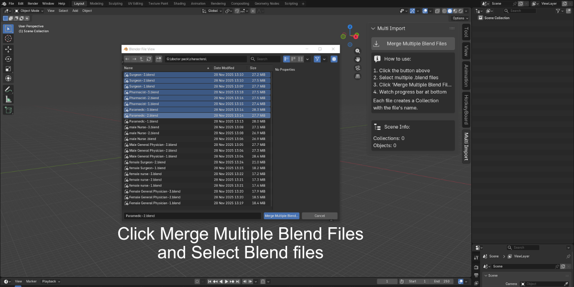
Task: Sort files by Name column header
Action: 167,68
